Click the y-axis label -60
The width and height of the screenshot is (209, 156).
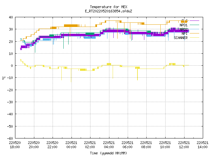[10, 138]
